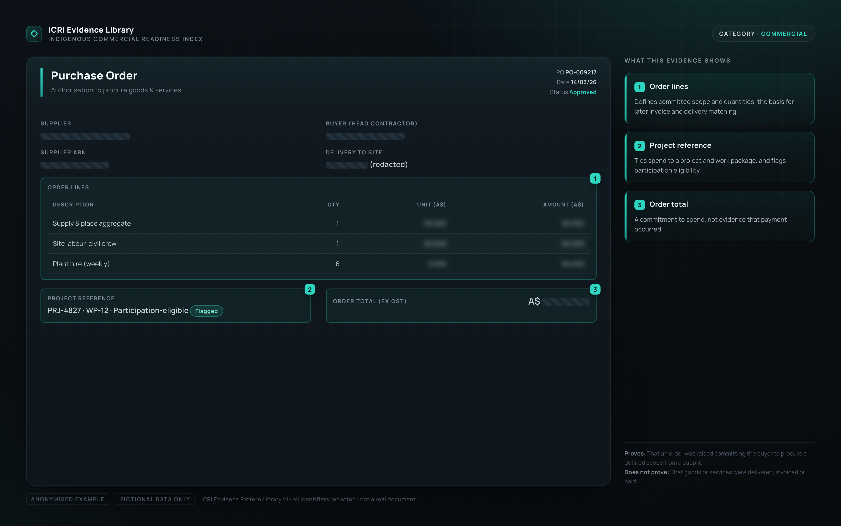Click the Order Lines section label
Image resolution: width=841 pixels, height=526 pixels.
click(68, 188)
